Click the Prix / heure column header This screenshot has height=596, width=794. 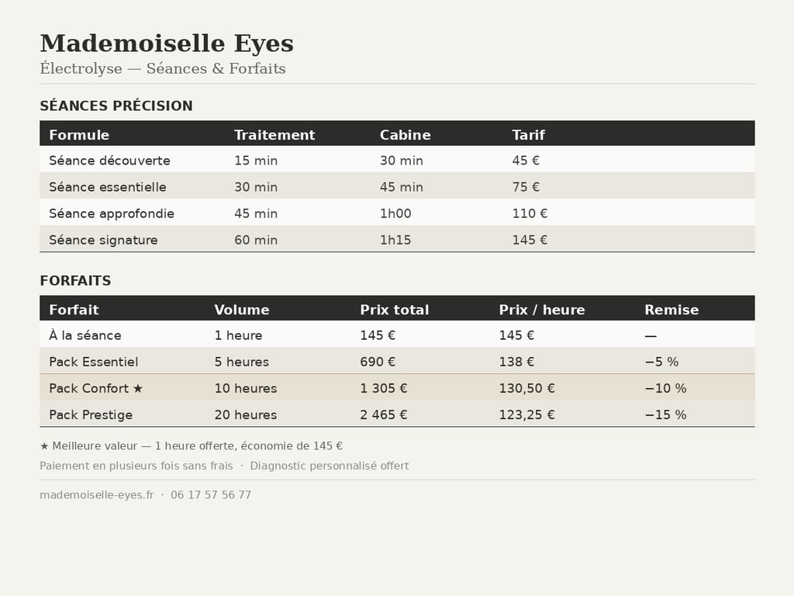541,310
